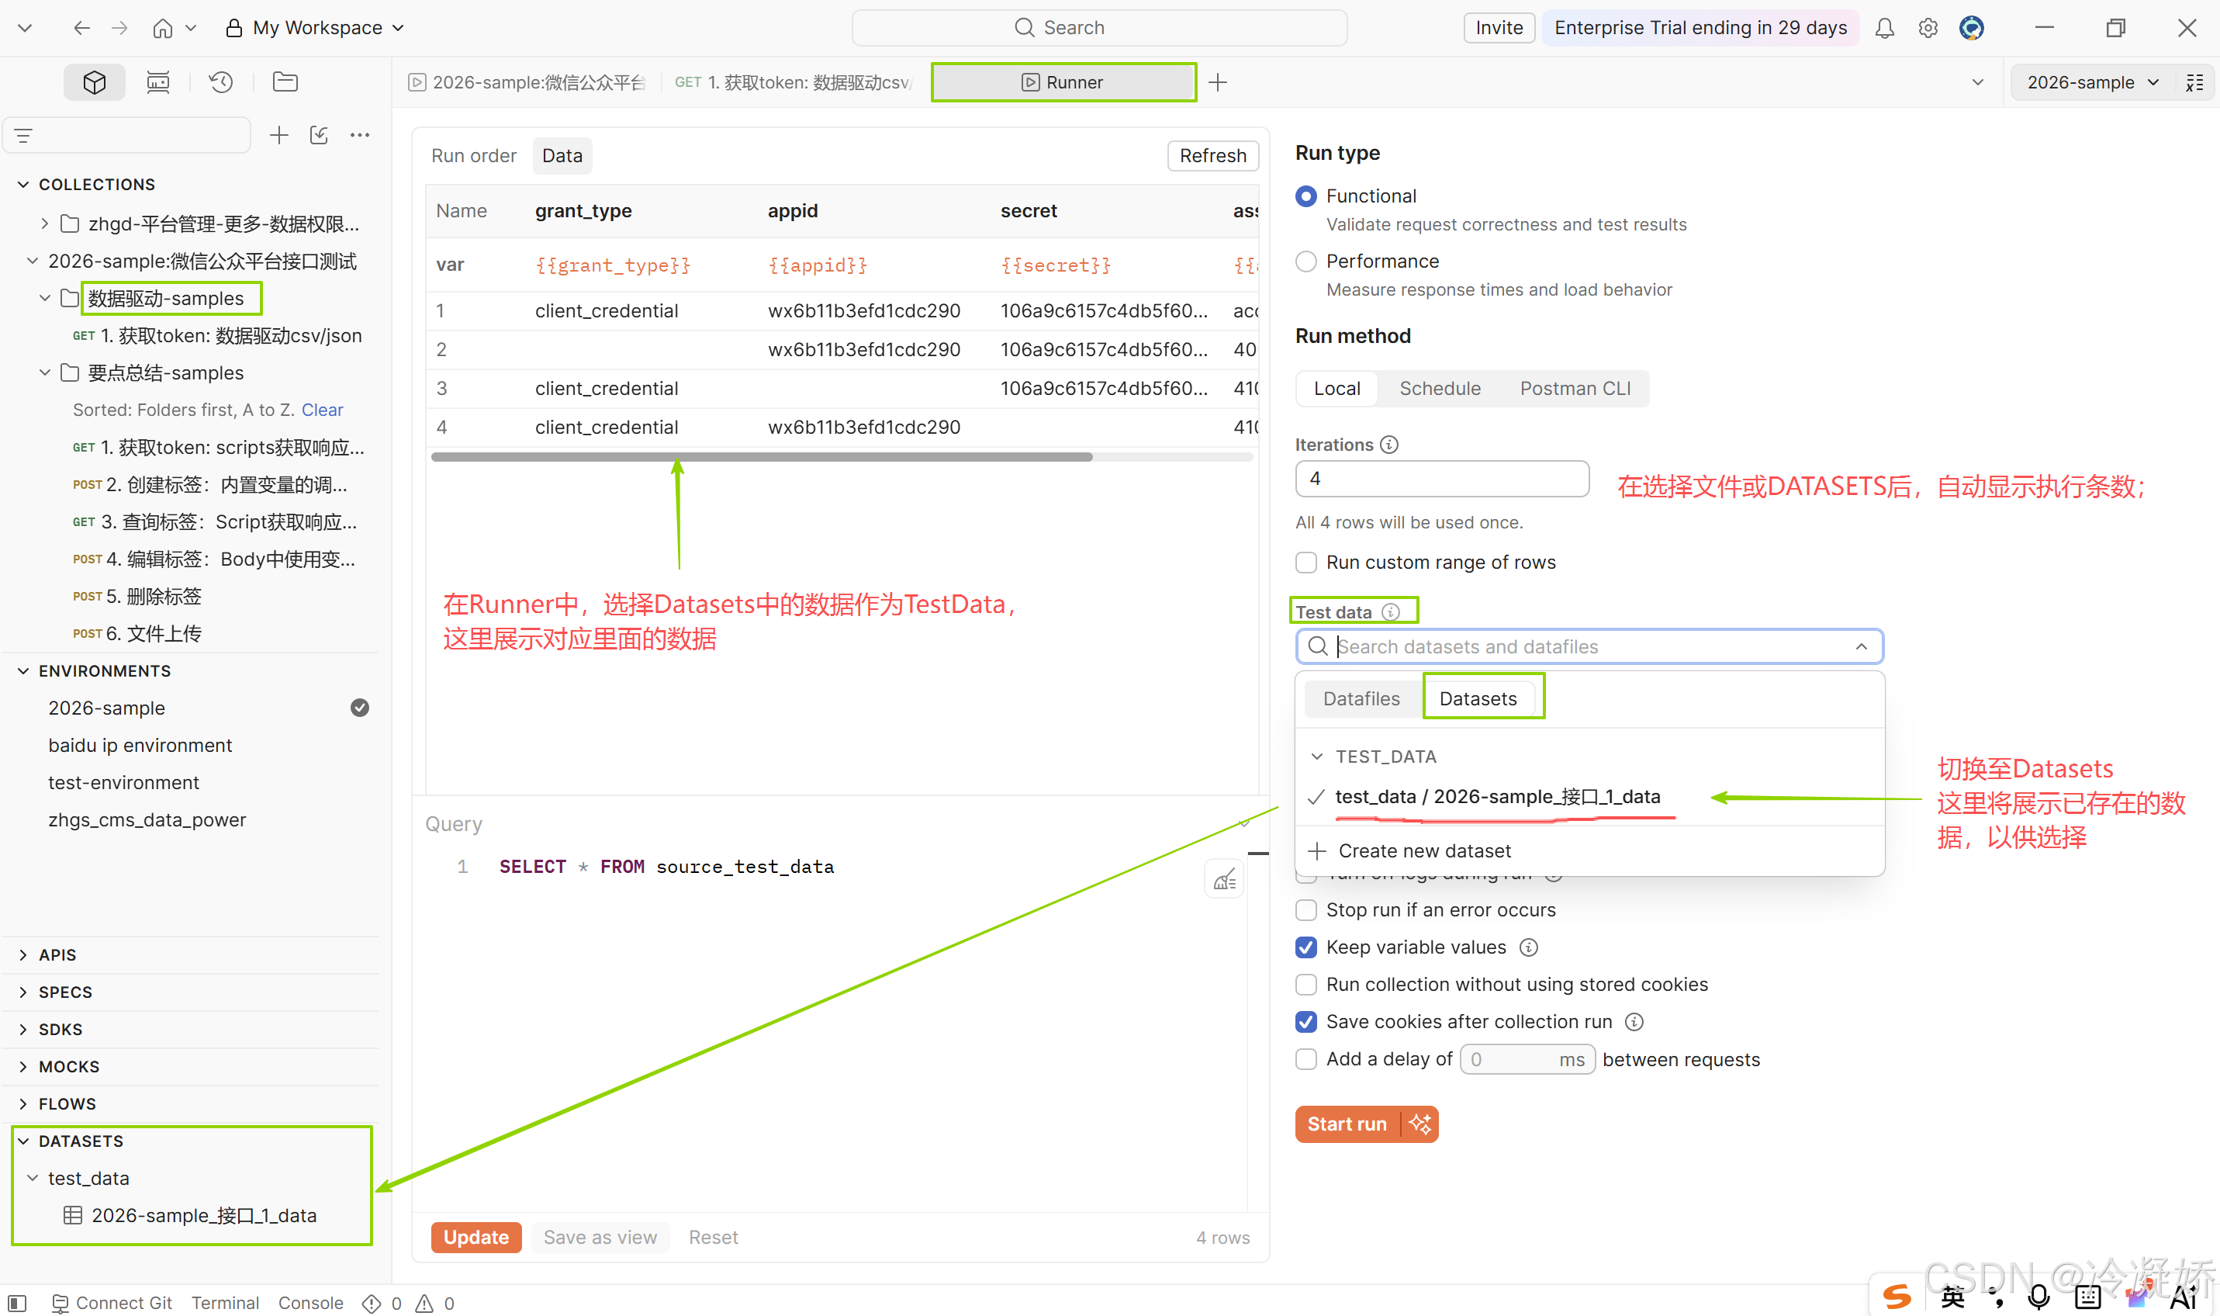The image size is (2220, 1316).
Task: Click the Save cookies info icon
Action: (1634, 1023)
